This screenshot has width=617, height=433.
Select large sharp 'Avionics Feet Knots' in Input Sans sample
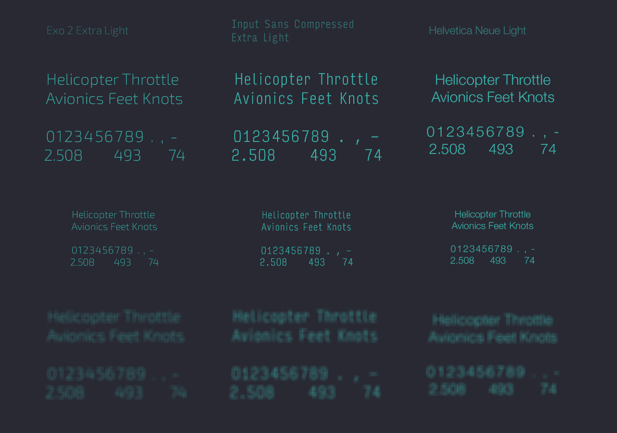[306, 99]
